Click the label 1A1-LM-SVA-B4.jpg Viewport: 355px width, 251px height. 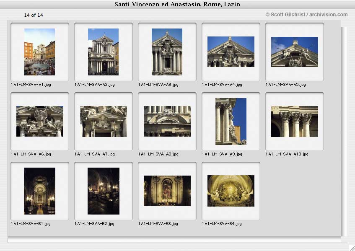[x=222, y=224]
